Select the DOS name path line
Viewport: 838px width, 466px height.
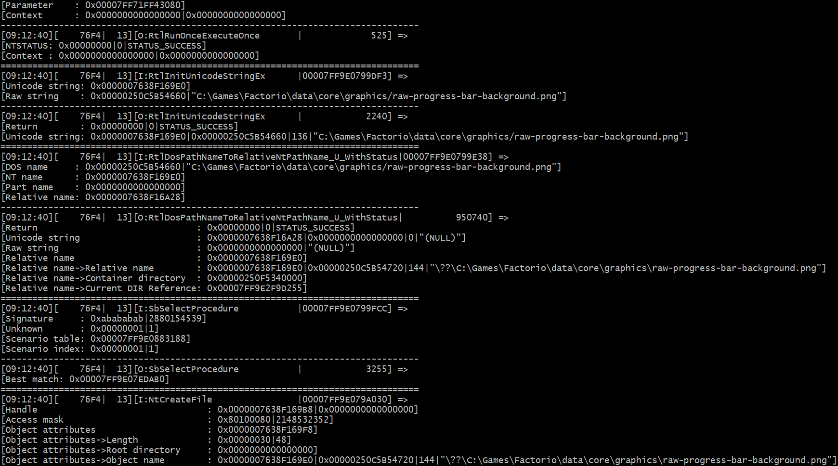pos(281,167)
